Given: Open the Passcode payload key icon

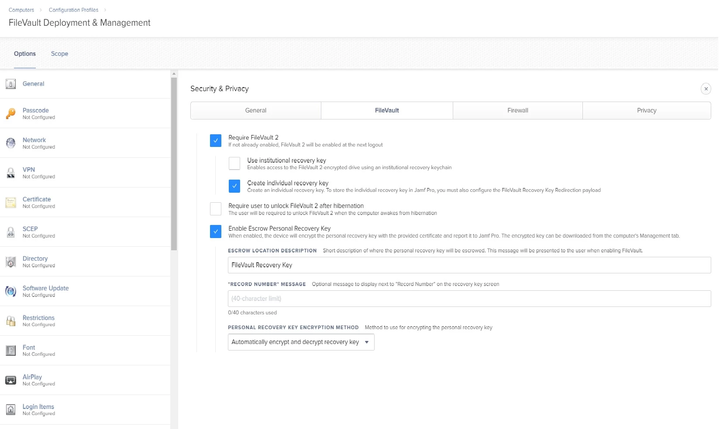Looking at the screenshot, I should pyautogui.click(x=11, y=113).
